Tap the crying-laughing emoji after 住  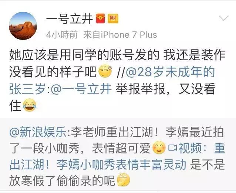30,105
